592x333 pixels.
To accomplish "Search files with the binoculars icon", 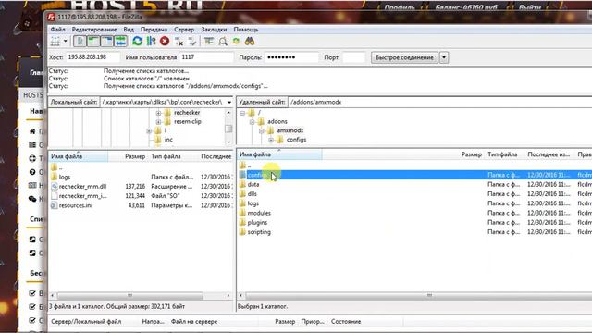I will [x=250, y=41].
